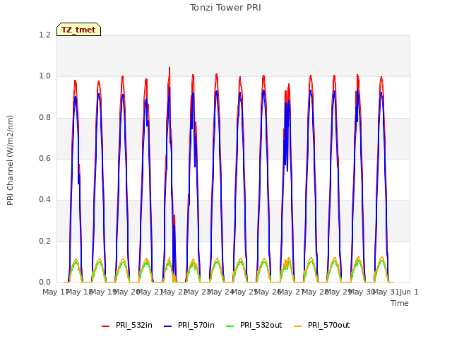452x339 pixels.
Task: Click the Time x-axis label
Action: click(x=400, y=303)
